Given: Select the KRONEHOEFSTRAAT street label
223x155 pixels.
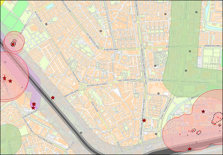Looking at the screenshot, I should tap(97, 85).
